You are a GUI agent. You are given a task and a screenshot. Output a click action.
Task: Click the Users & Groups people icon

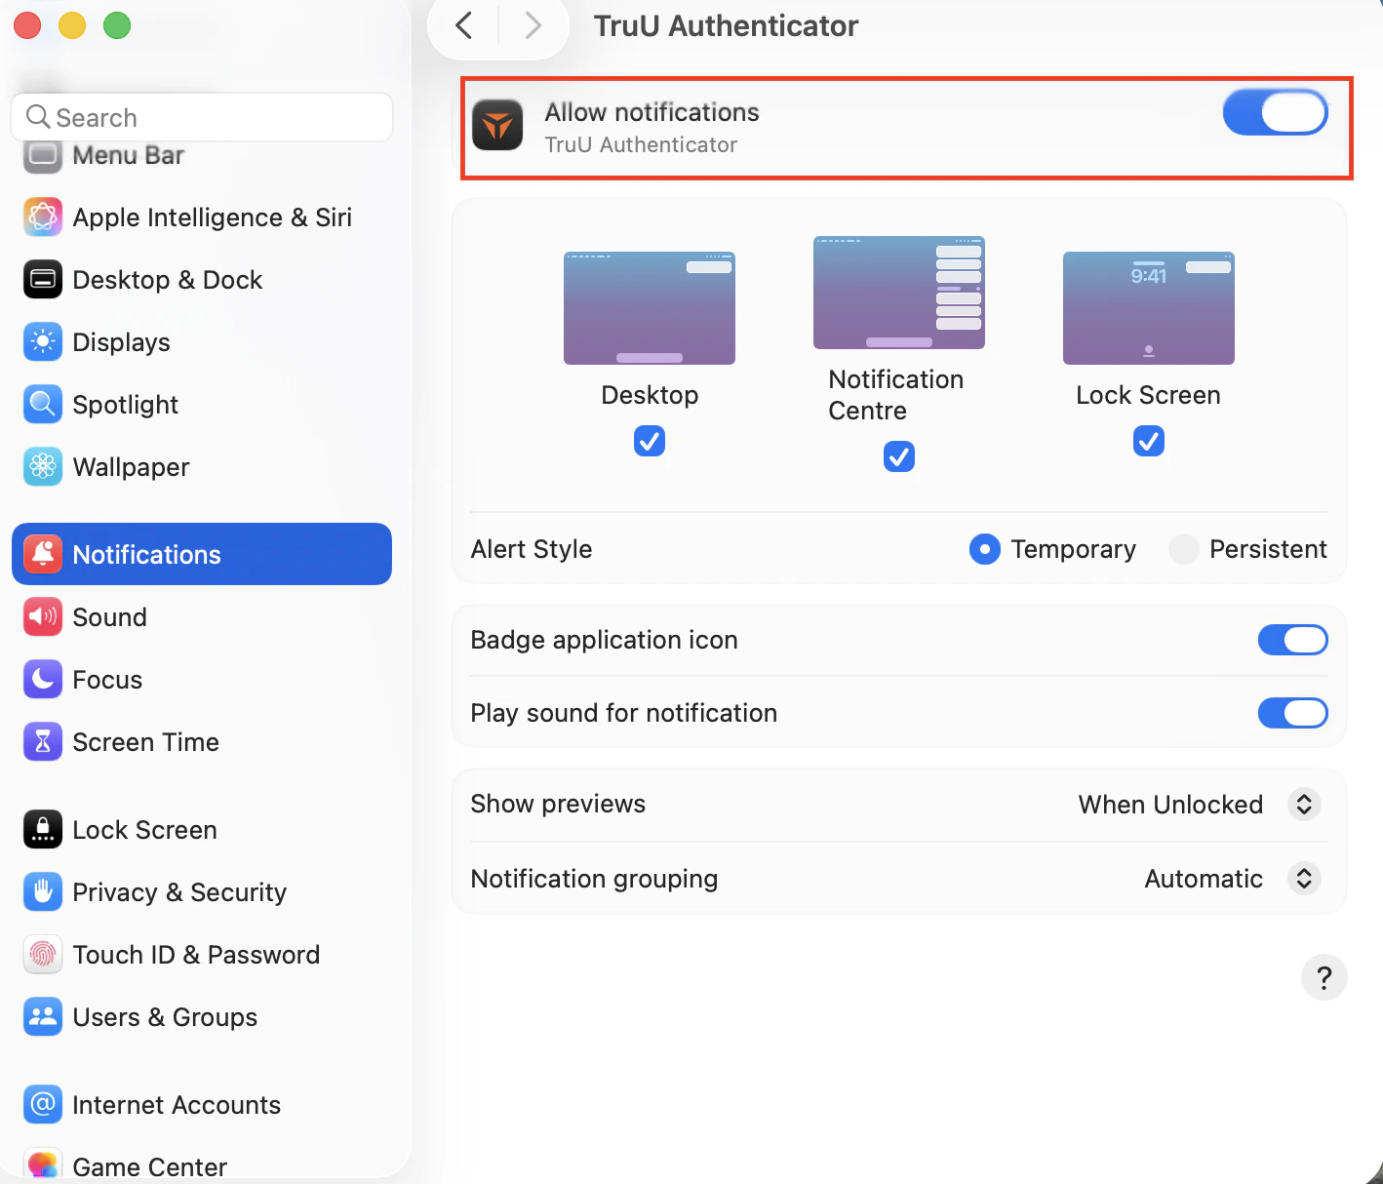click(x=43, y=1017)
